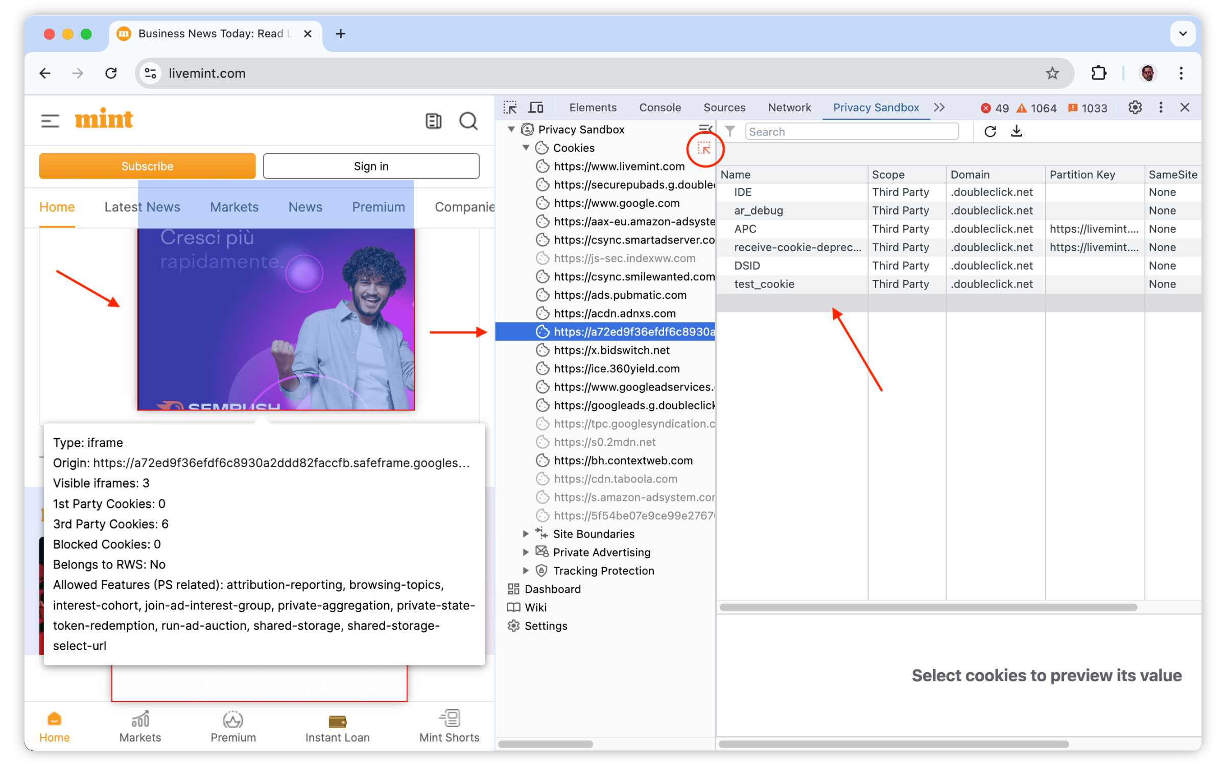Viewport: 1226px width, 766px height.
Task: Reload the livemint.com page
Action: coord(111,74)
